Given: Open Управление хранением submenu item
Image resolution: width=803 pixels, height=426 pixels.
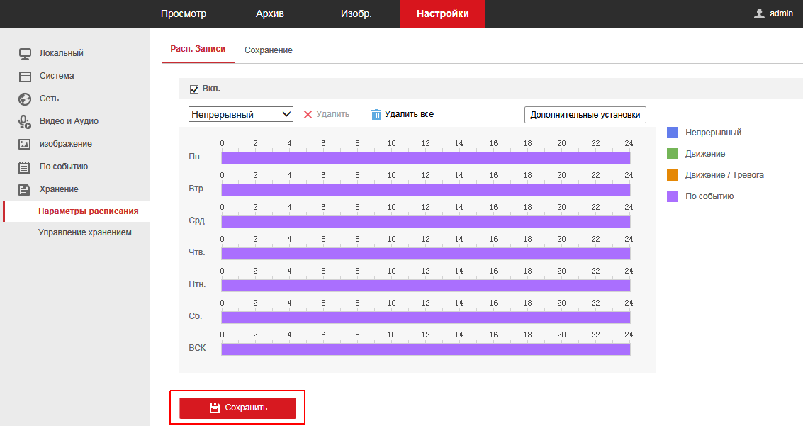Looking at the screenshot, I should point(84,232).
